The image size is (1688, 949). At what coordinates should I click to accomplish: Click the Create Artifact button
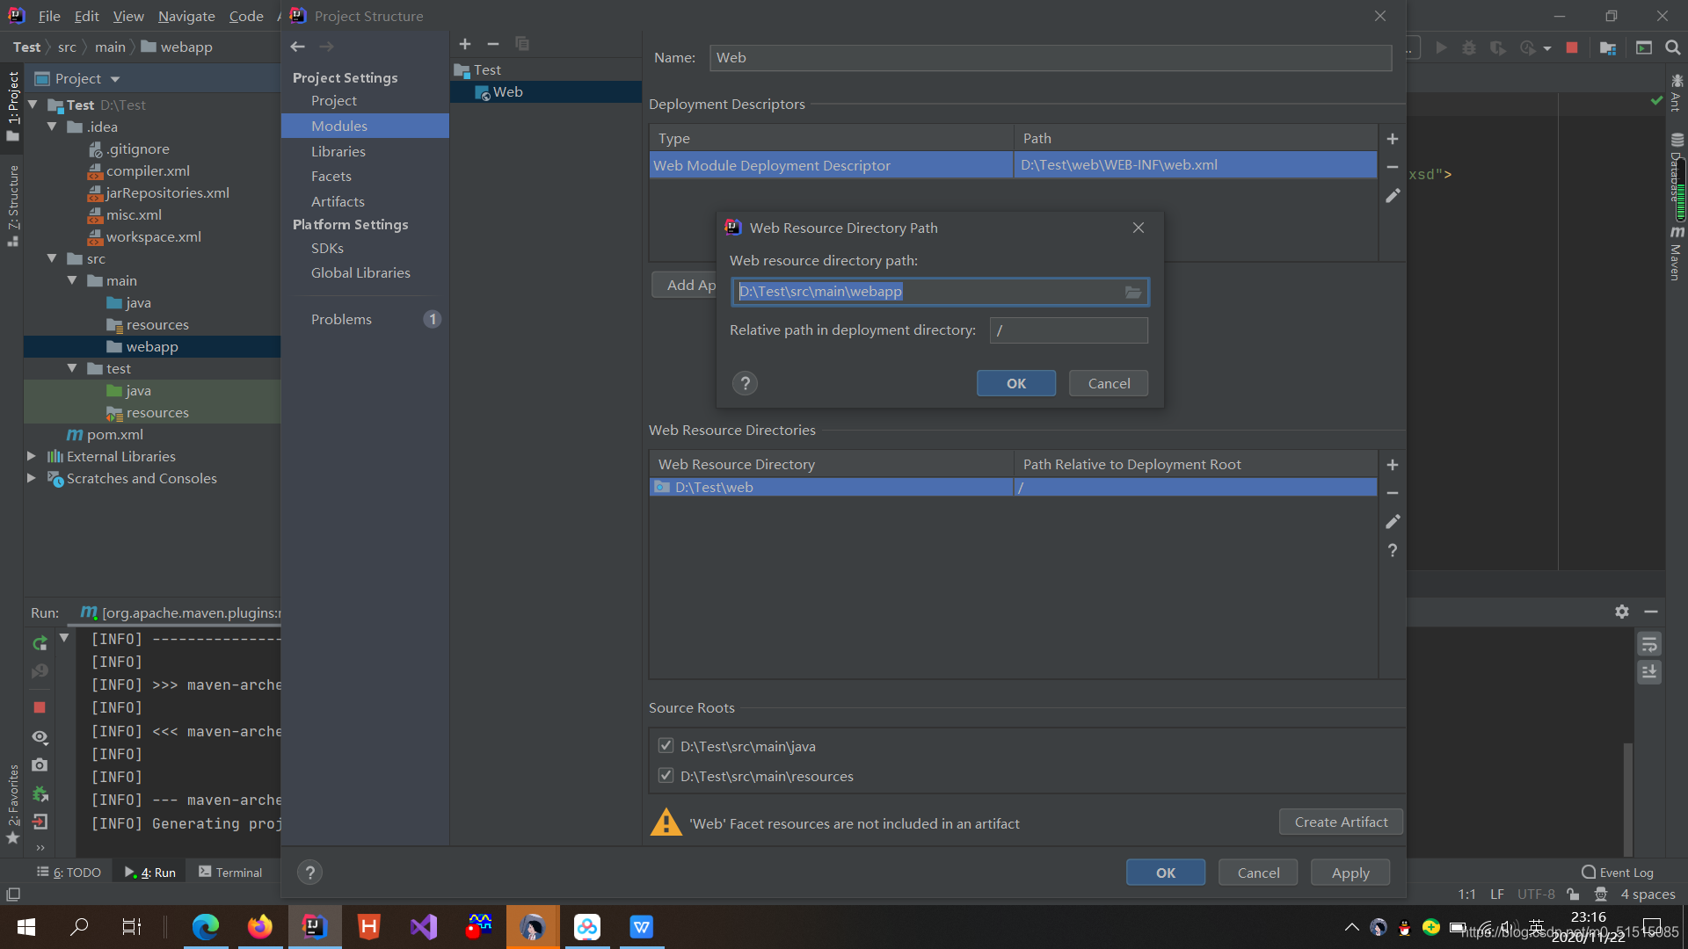(1341, 822)
